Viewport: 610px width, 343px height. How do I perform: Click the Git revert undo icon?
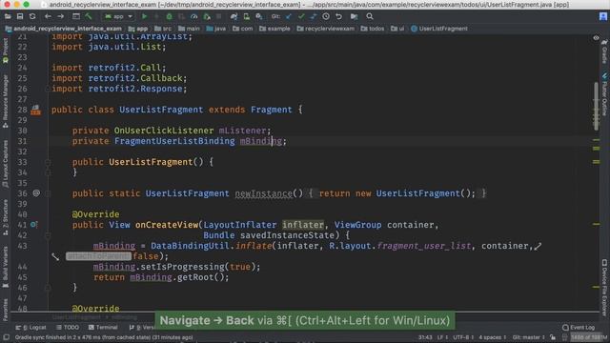point(339,16)
